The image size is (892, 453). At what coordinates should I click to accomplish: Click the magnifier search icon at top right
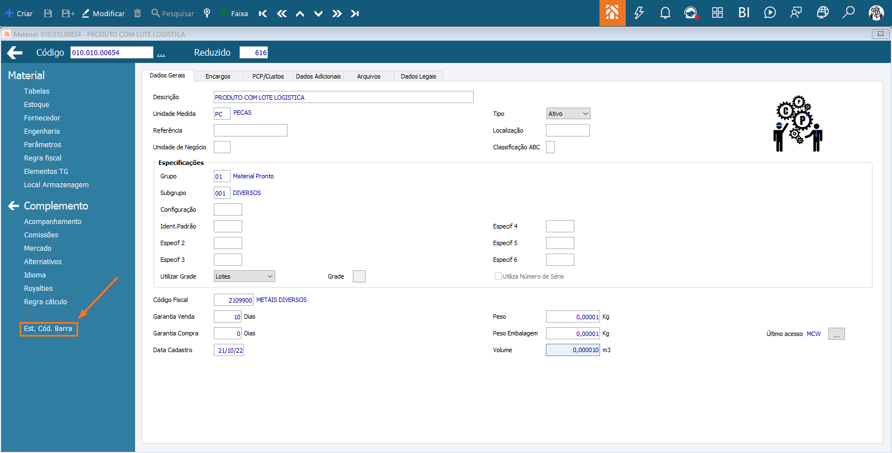point(848,12)
